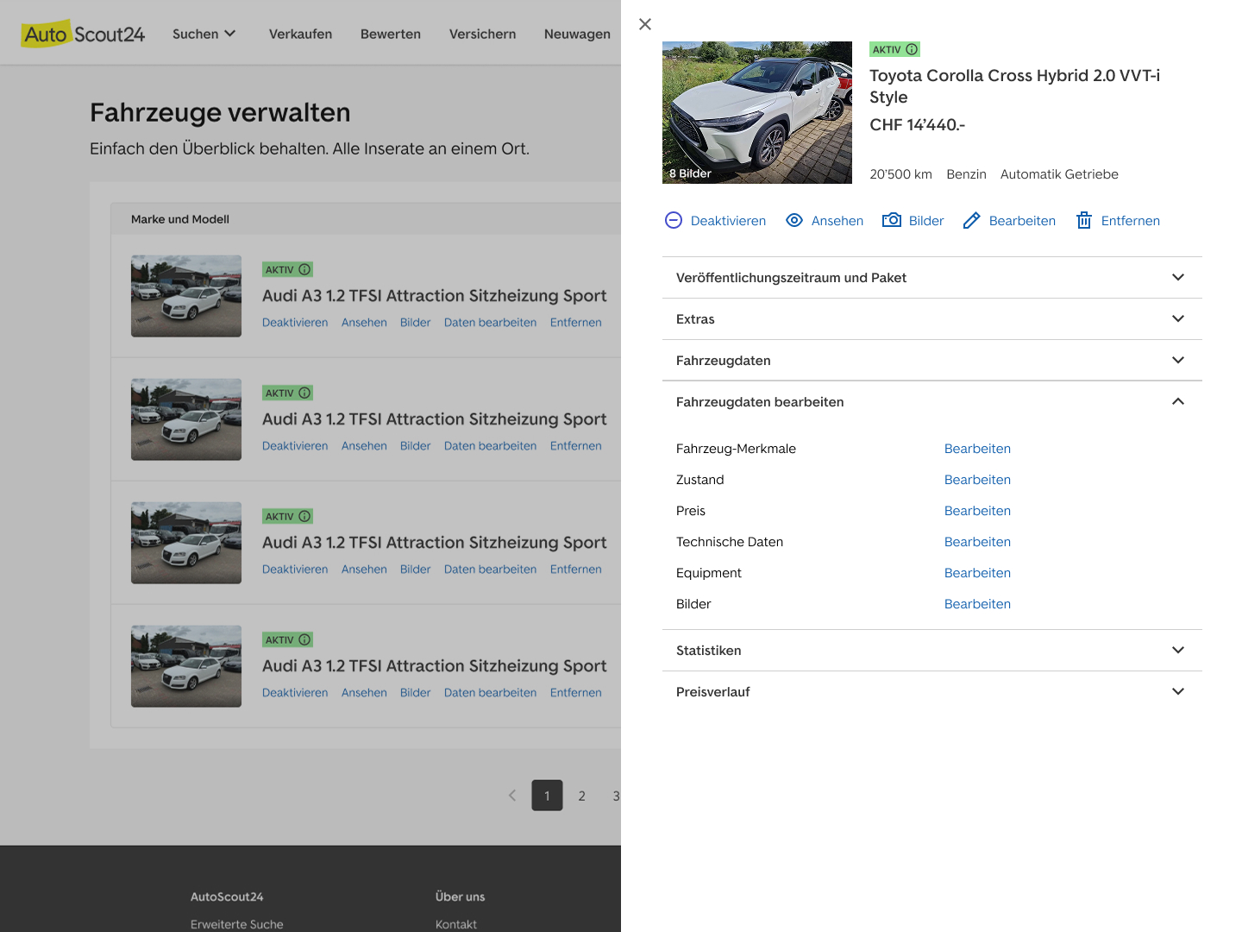Click info icon on fourth Audi A3 AKTIV badge
The width and height of the screenshot is (1242, 932).
click(x=304, y=639)
